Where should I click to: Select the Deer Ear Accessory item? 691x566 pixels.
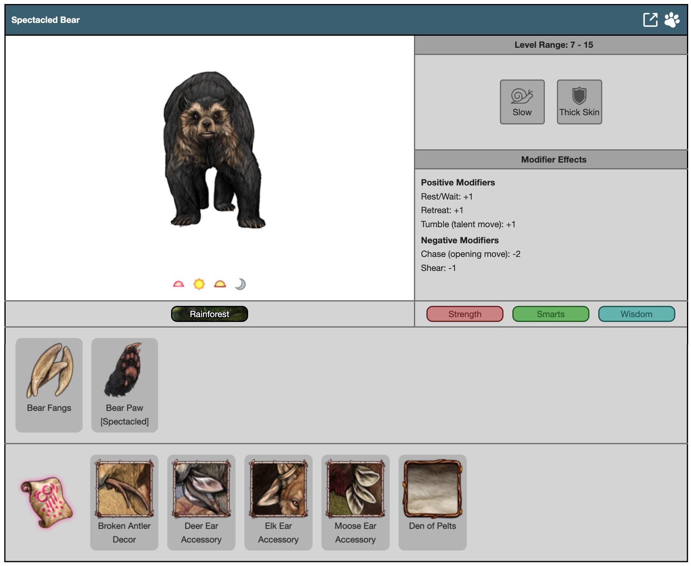click(201, 502)
